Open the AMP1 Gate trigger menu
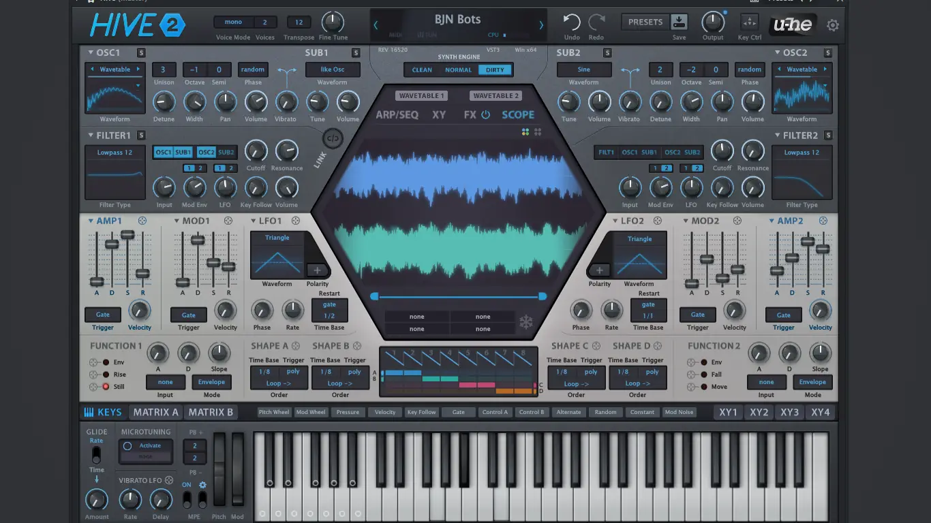This screenshot has width=931, height=523. [x=103, y=315]
